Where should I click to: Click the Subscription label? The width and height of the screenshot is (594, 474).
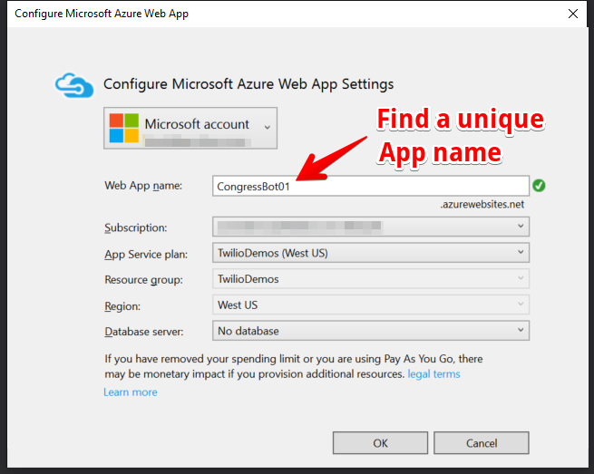click(136, 227)
